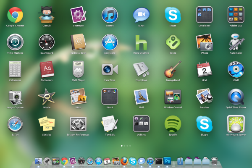Open TextMate from the Launchpad grid
Viewport: 252px width, 168px height.
pos(78,15)
